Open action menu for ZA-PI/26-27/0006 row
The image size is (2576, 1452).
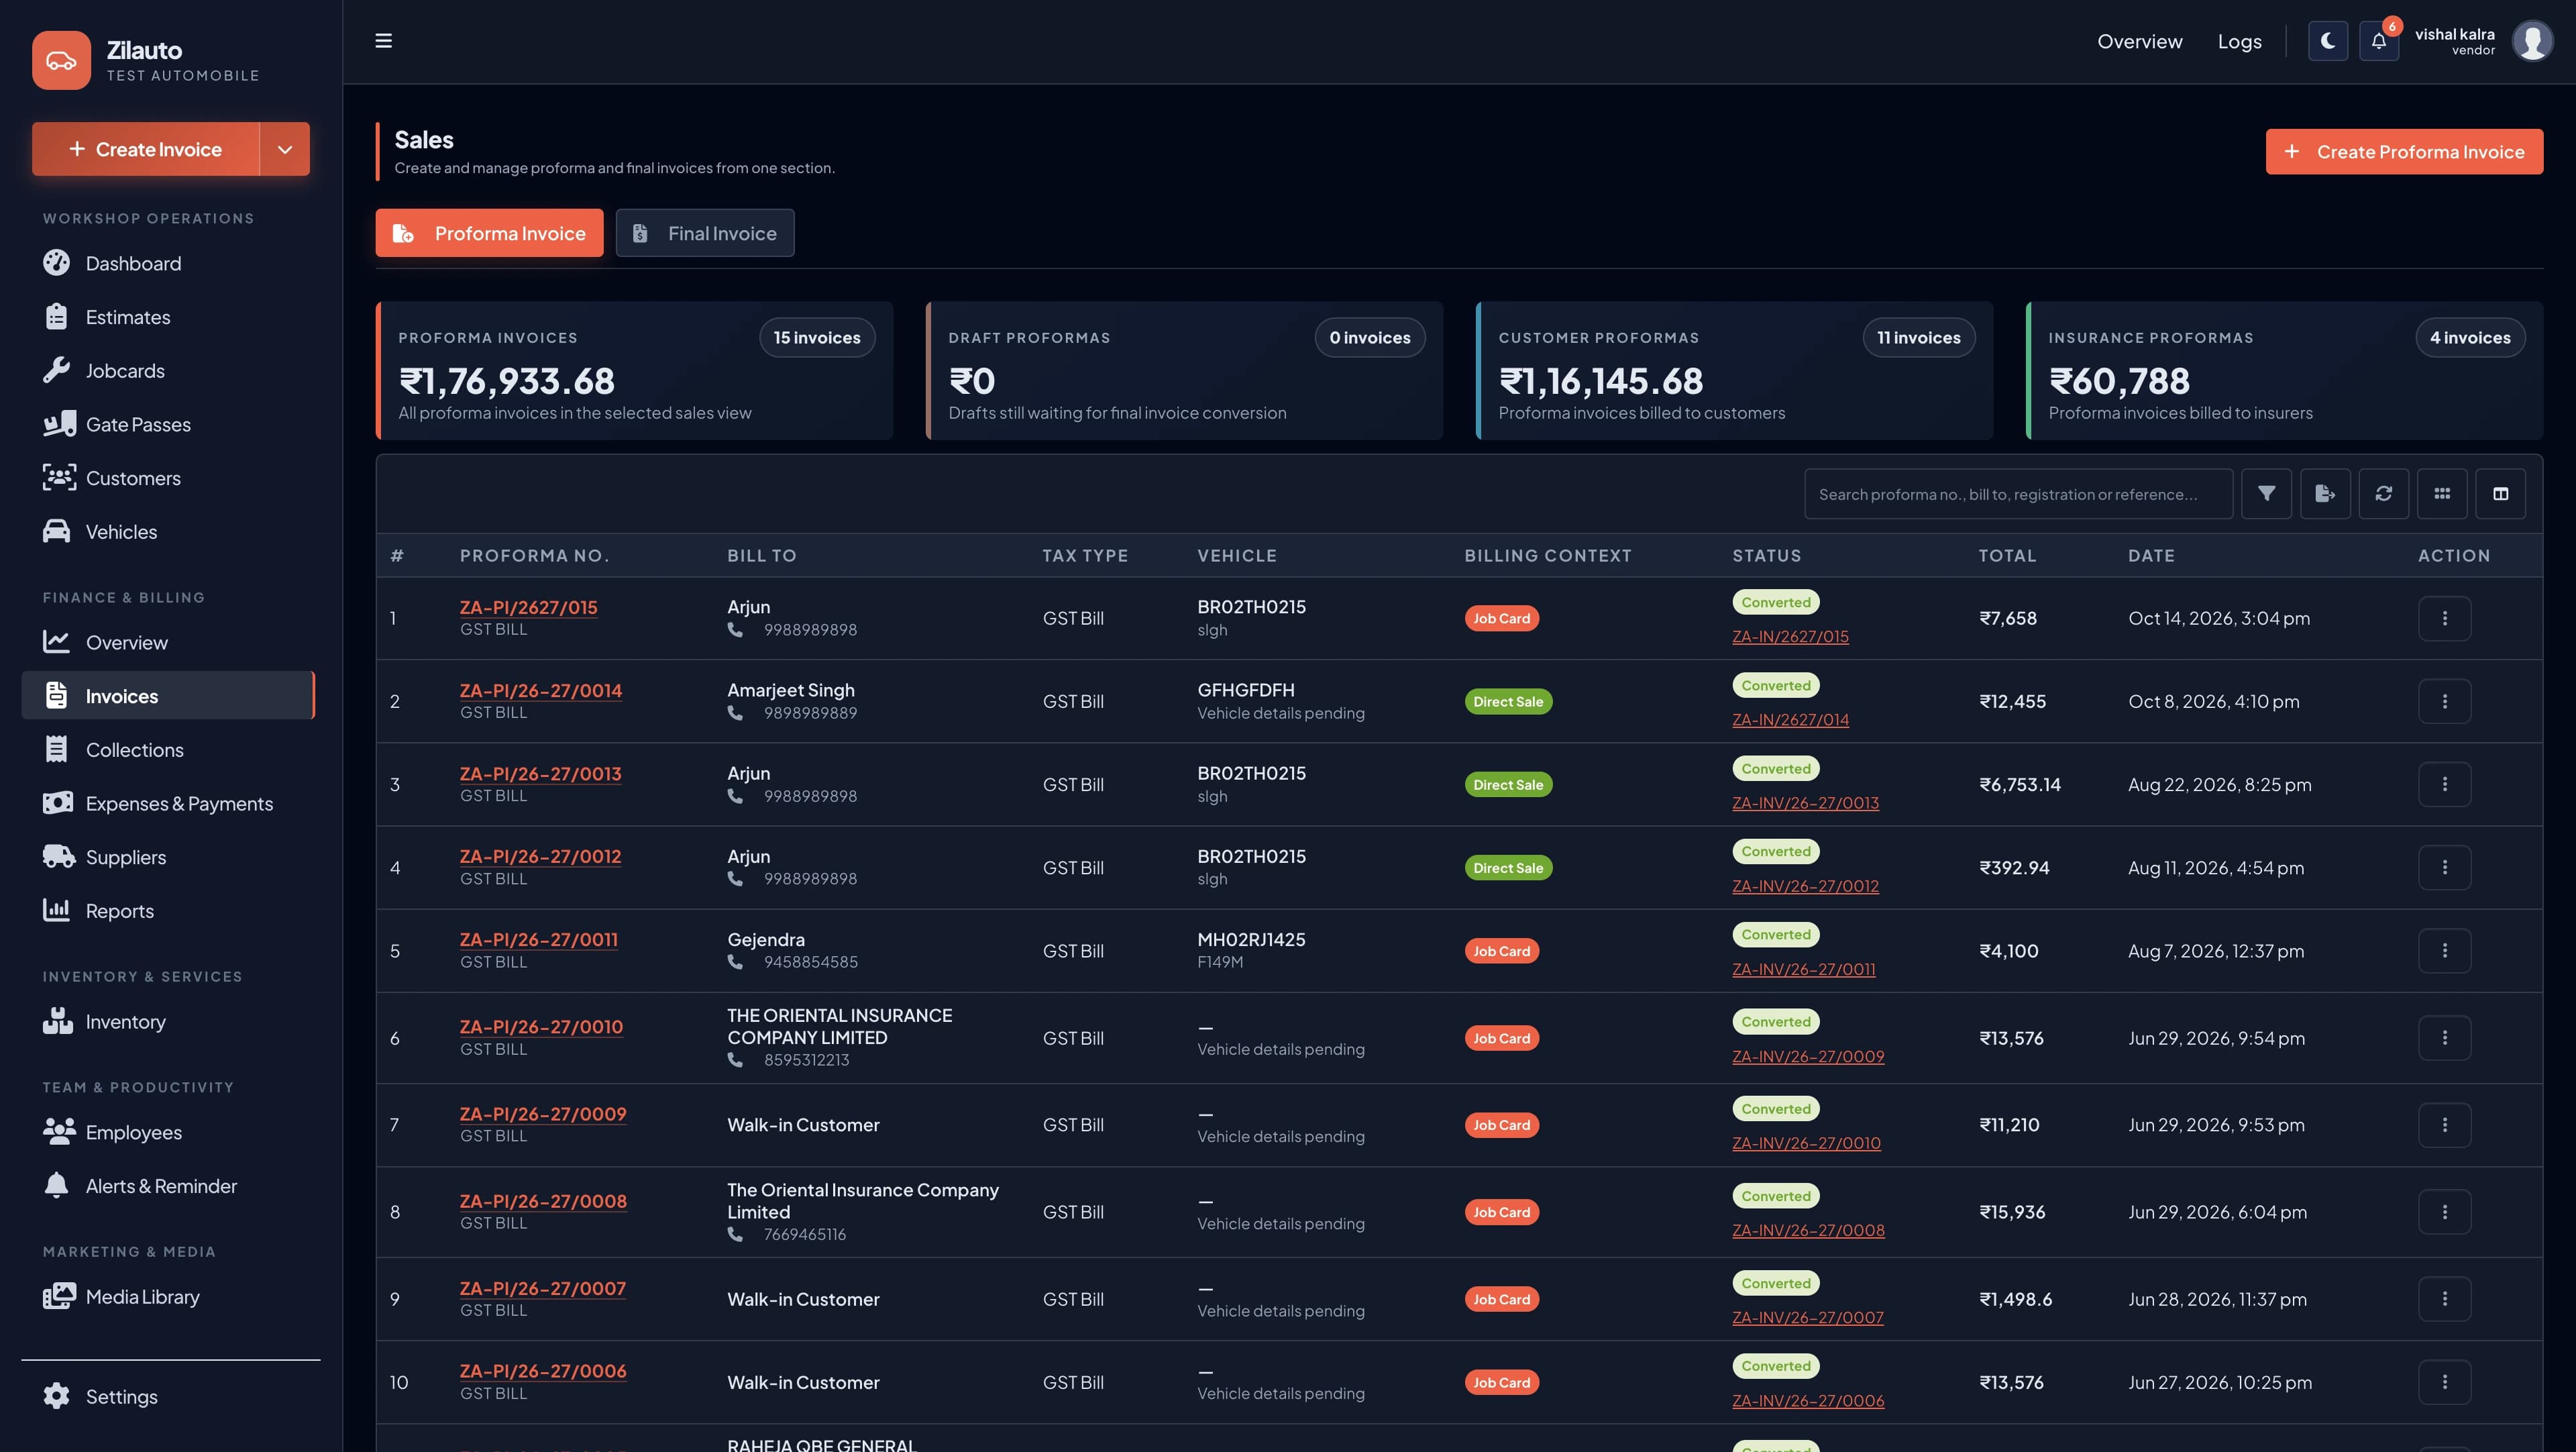click(x=2445, y=1382)
